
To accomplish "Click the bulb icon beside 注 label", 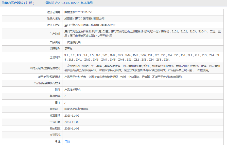I will tap(56, 141).
